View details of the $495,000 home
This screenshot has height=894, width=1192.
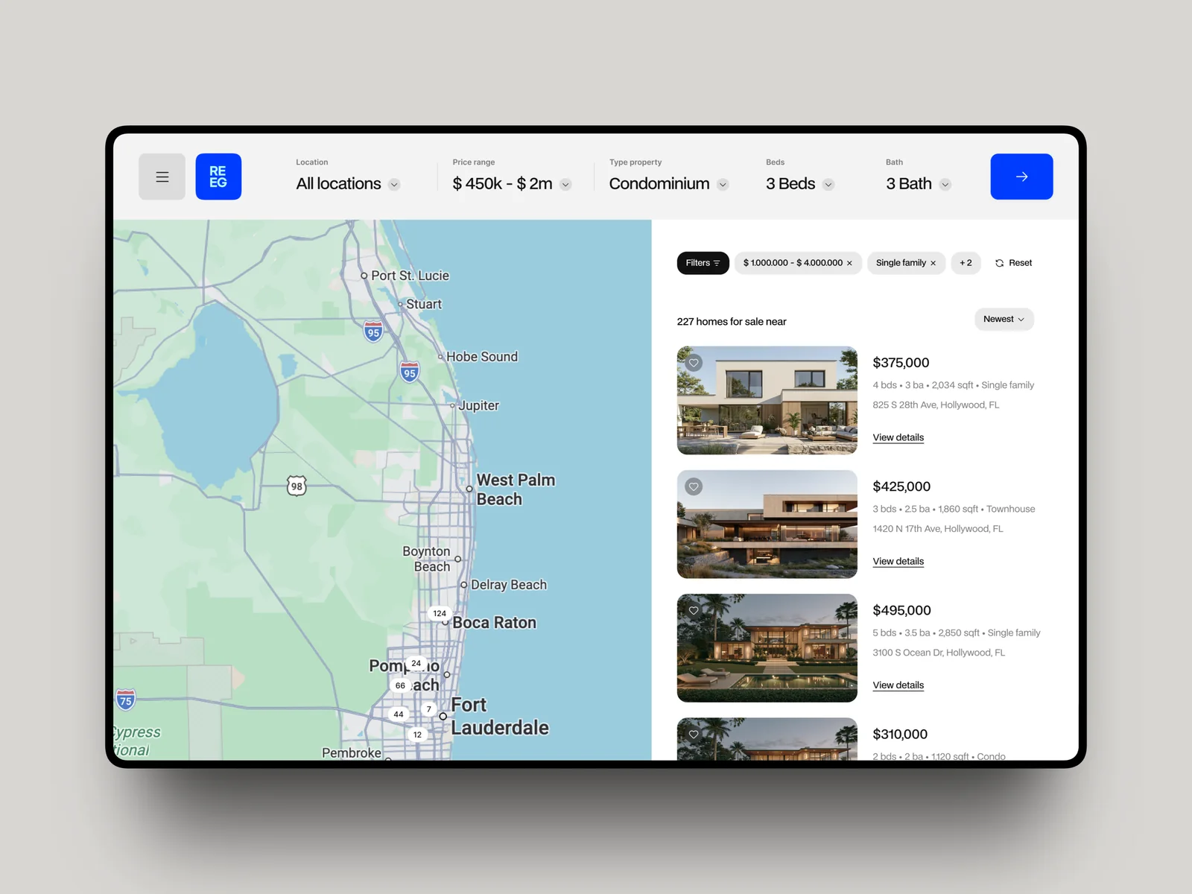(898, 685)
